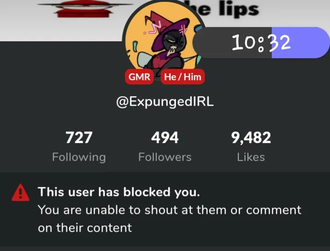
Task: Select the @ExpungedIRL username
Action: point(165,102)
